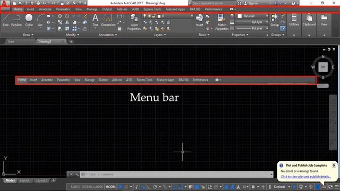The height and width of the screenshot is (191, 340).
Task: Click the clean screen icon in status bar
Action: pos(330,187)
